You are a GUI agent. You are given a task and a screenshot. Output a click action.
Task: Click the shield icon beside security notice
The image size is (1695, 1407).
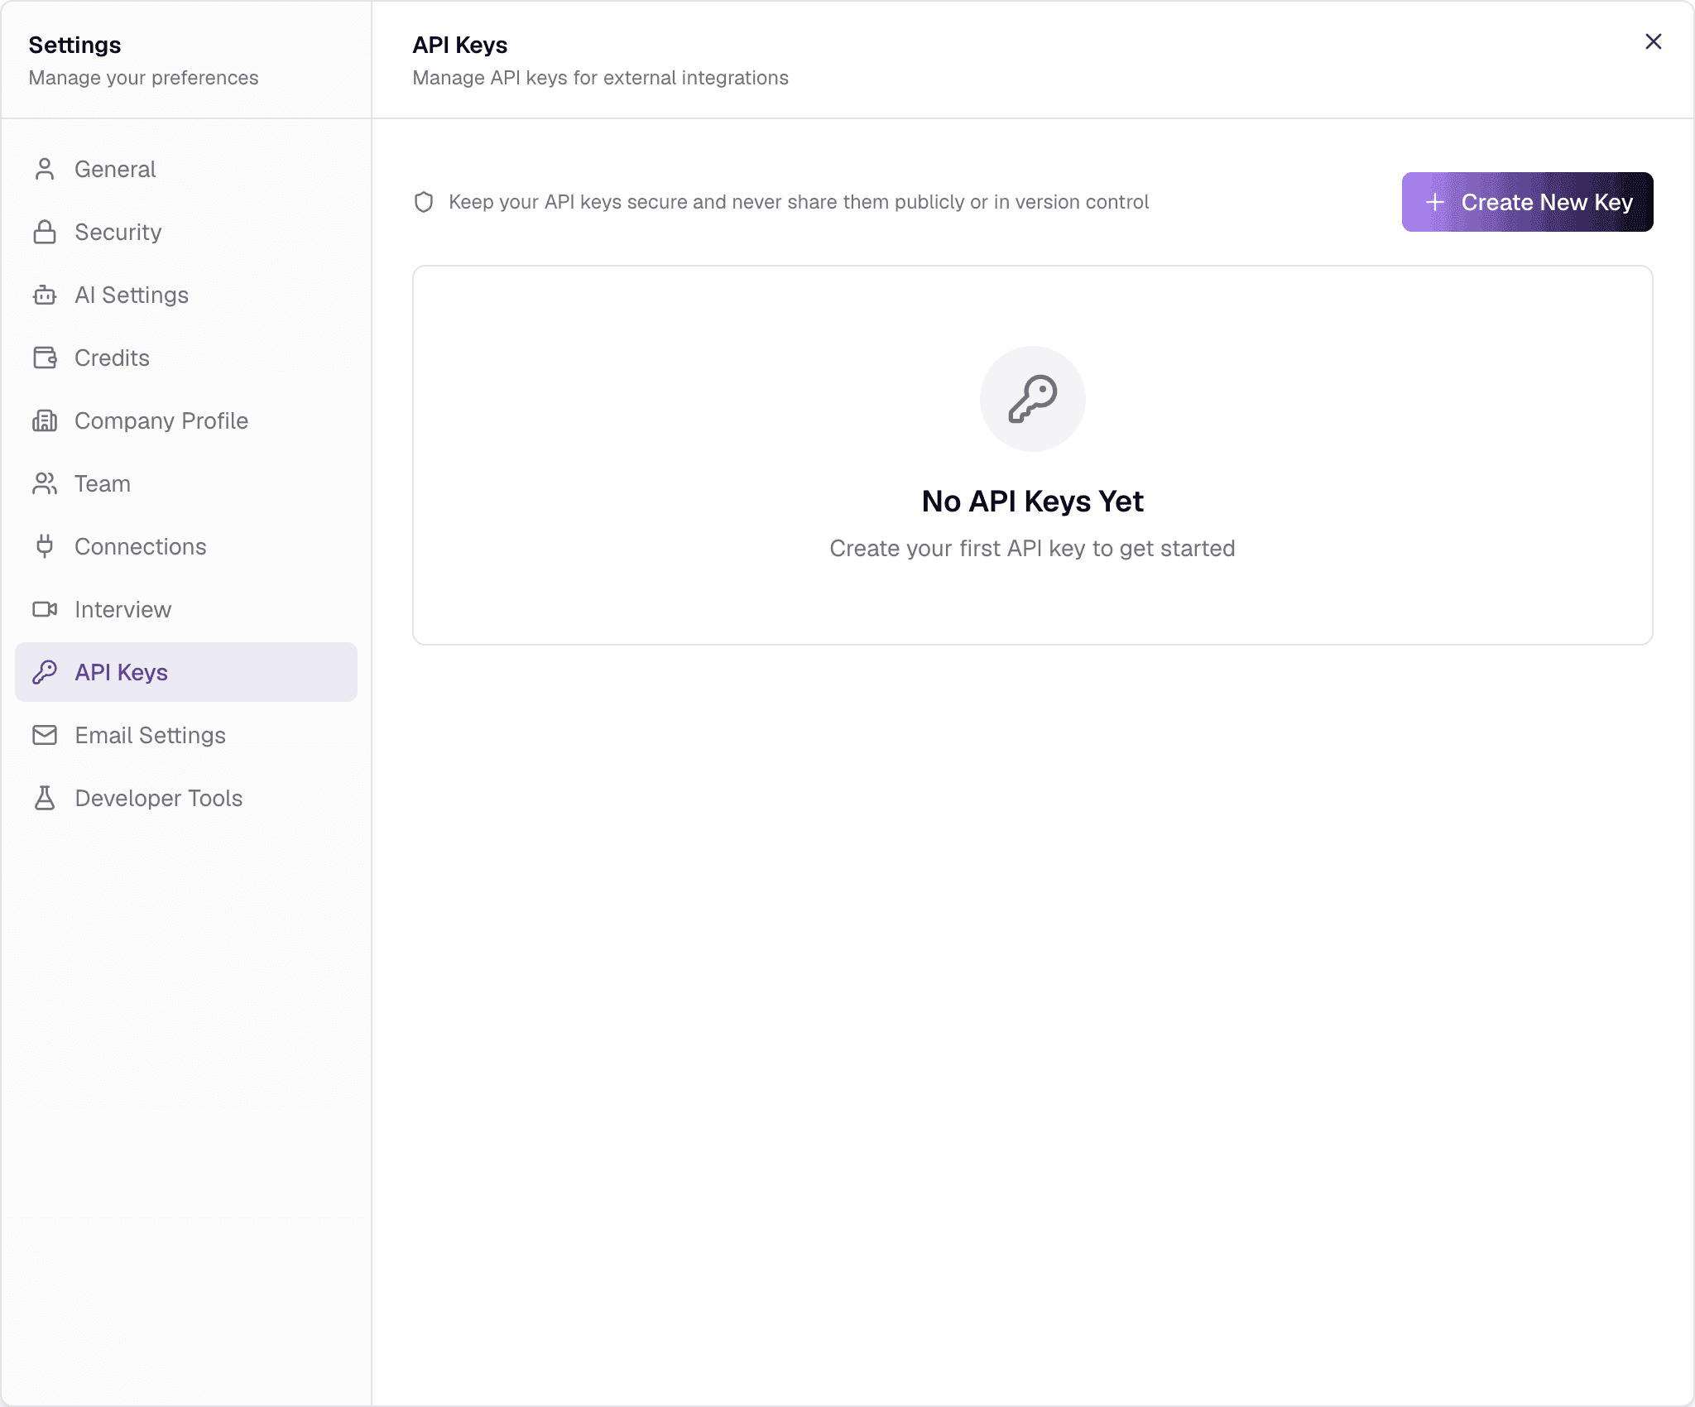[424, 202]
